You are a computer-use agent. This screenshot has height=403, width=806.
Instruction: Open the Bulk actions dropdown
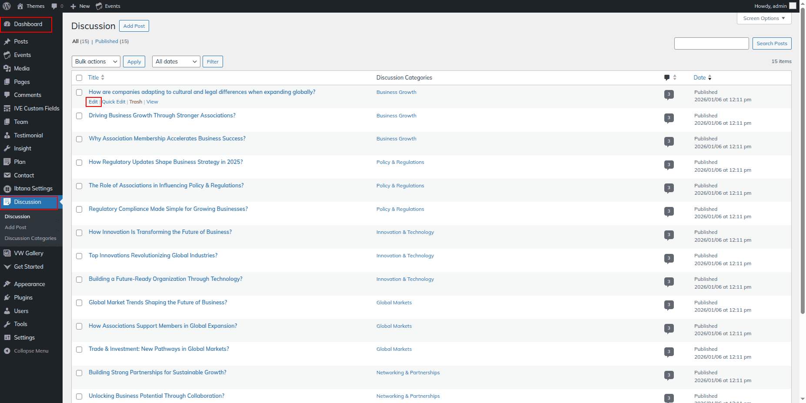tap(96, 62)
